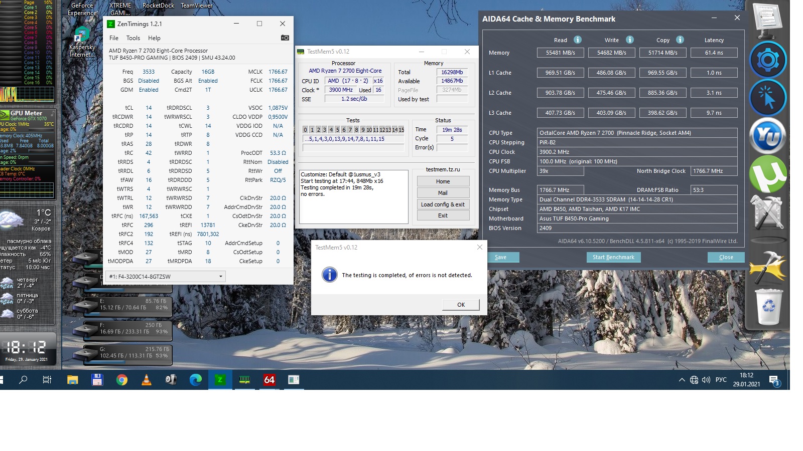Open the hammer with yellow burst dock icon
Image resolution: width=803 pixels, height=451 pixels.
coord(767,267)
